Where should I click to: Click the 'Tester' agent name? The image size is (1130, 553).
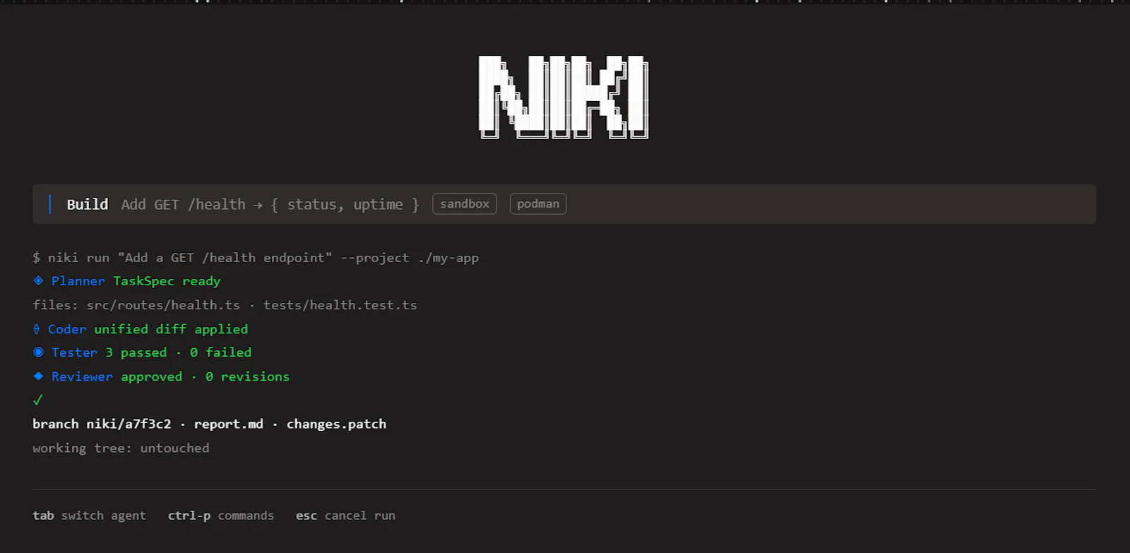(74, 352)
